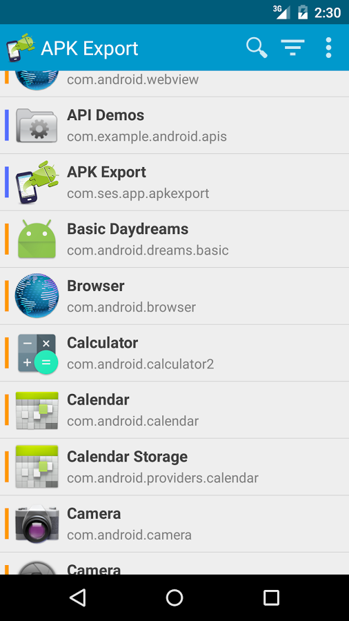The image size is (349, 621).
Task: Tap the Camera lens icon for com.android.camera
Action: (37, 524)
